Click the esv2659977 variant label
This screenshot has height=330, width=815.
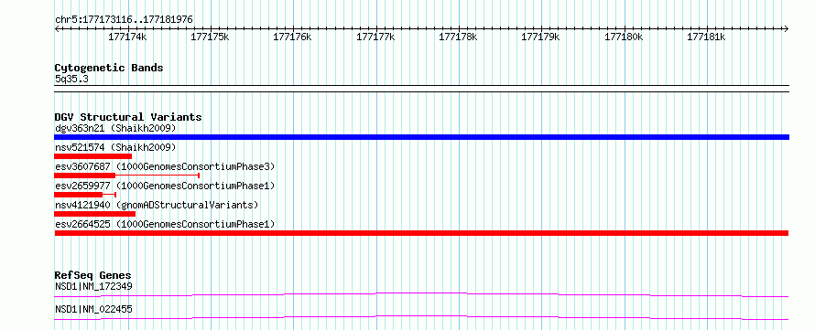click(x=165, y=186)
